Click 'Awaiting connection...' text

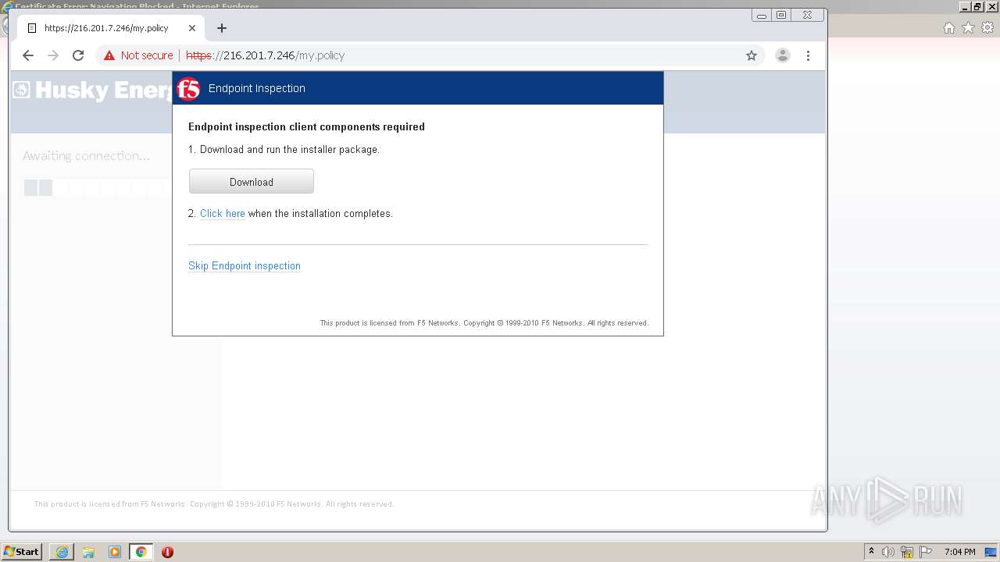pyautogui.click(x=86, y=156)
